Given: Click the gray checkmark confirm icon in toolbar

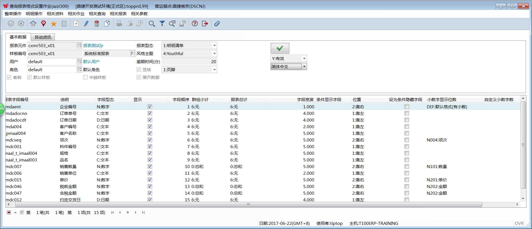Looking at the screenshot, I should click(11, 24).
